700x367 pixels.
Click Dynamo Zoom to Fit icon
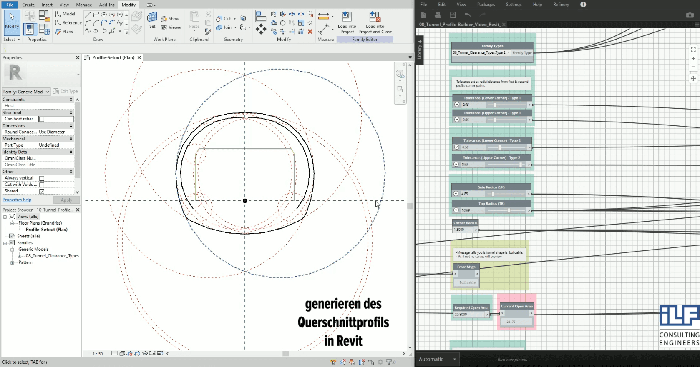(x=693, y=50)
